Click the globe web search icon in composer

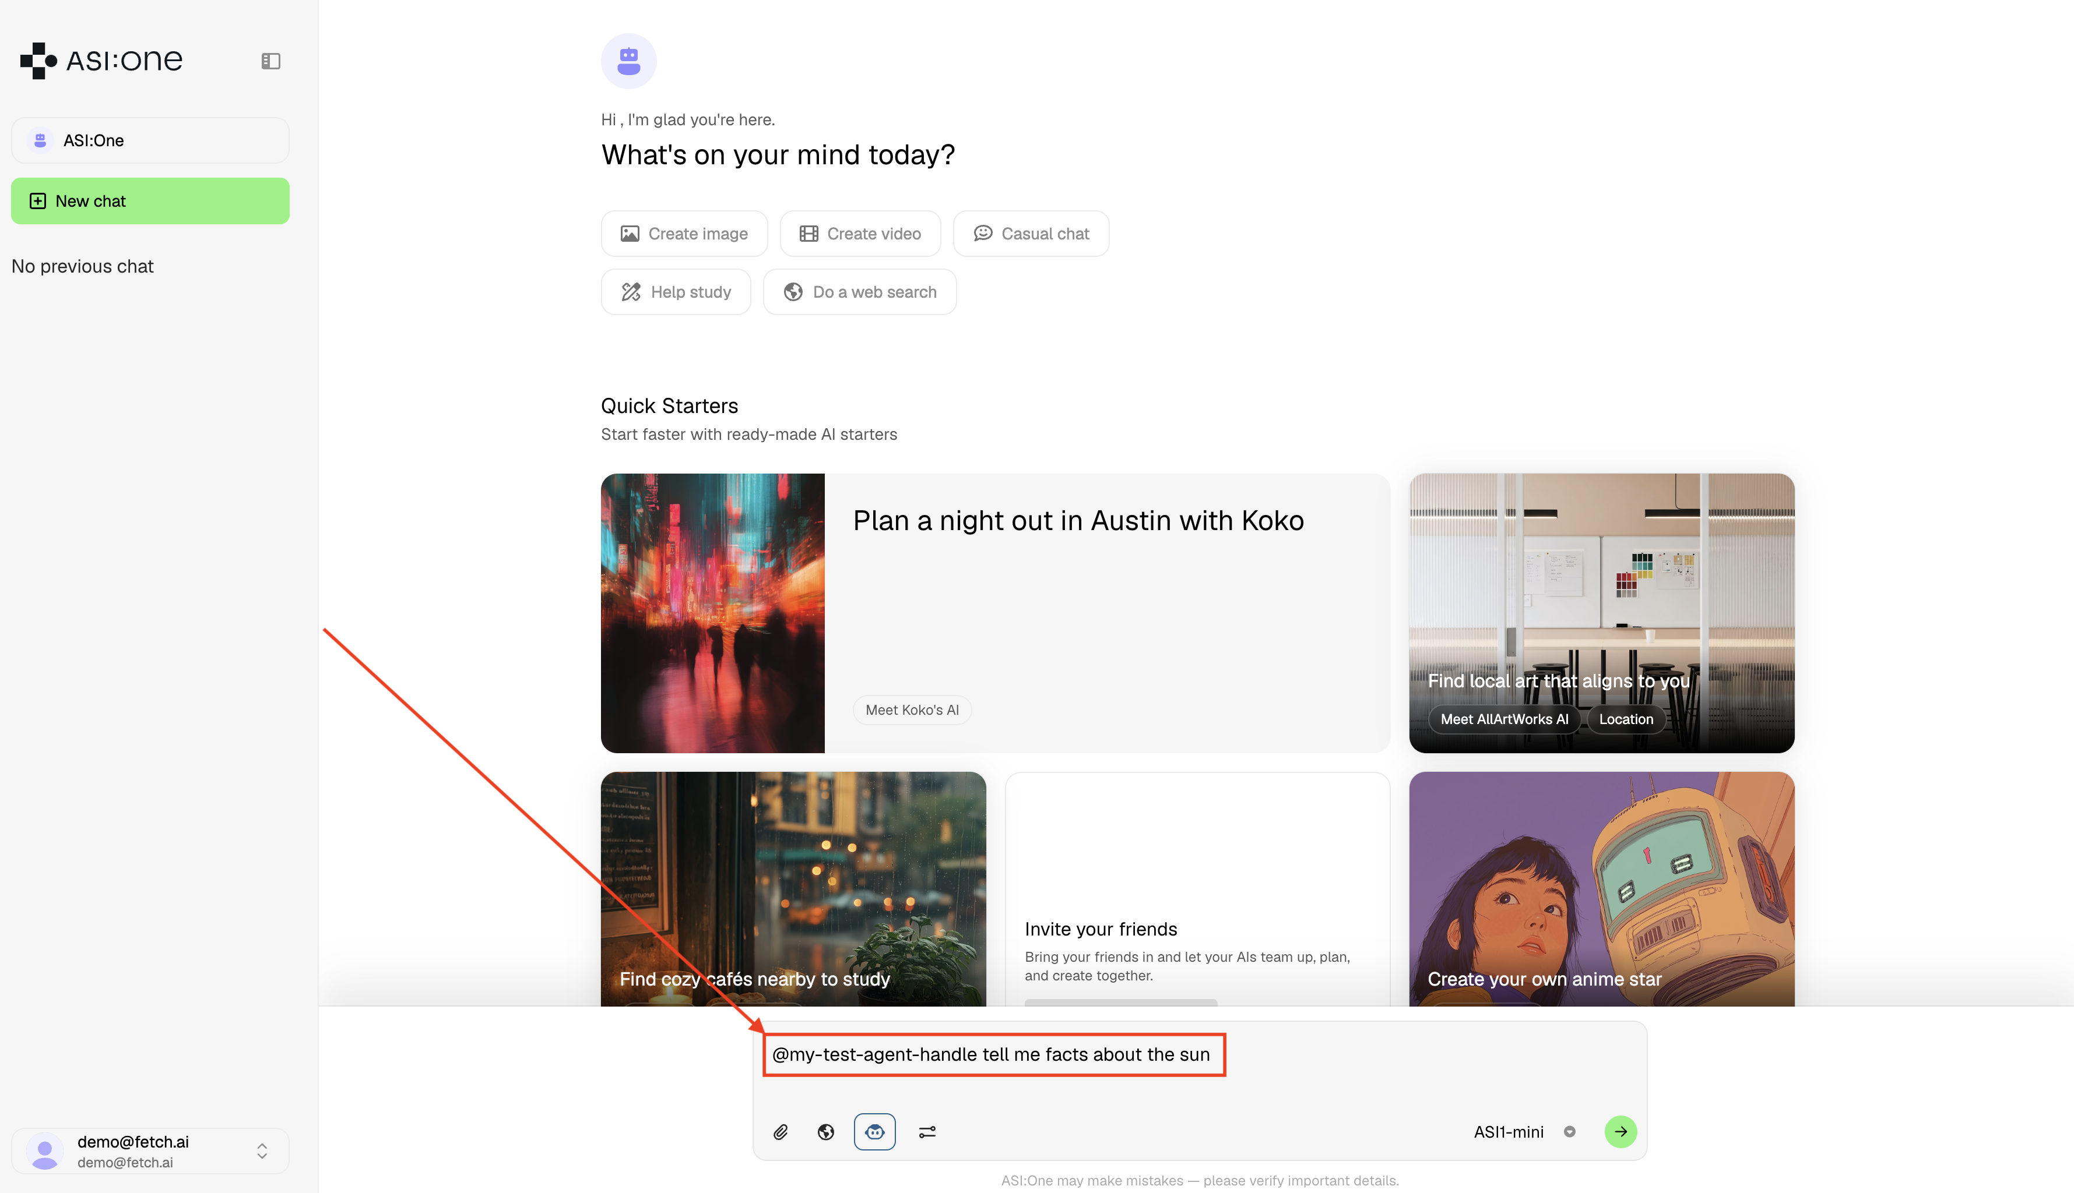pos(825,1132)
